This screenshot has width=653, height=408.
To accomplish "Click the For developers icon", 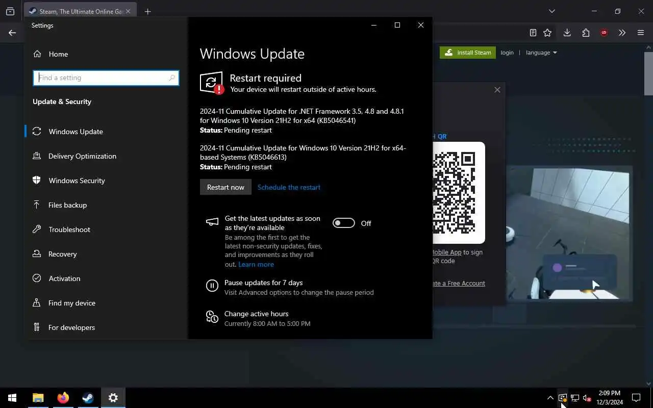I will tap(37, 327).
